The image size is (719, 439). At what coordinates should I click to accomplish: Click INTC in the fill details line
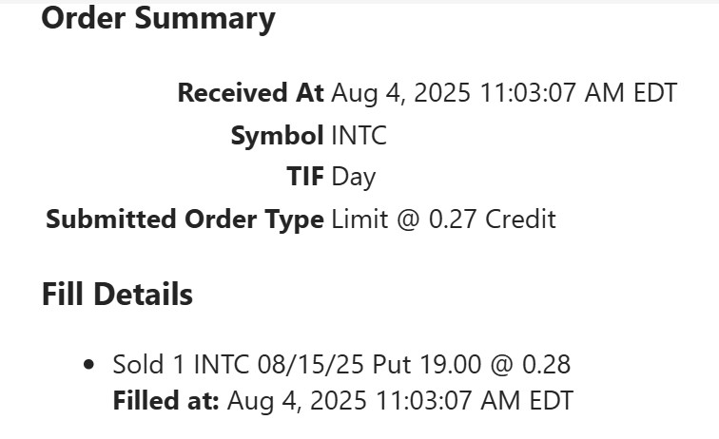pos(220,364)
